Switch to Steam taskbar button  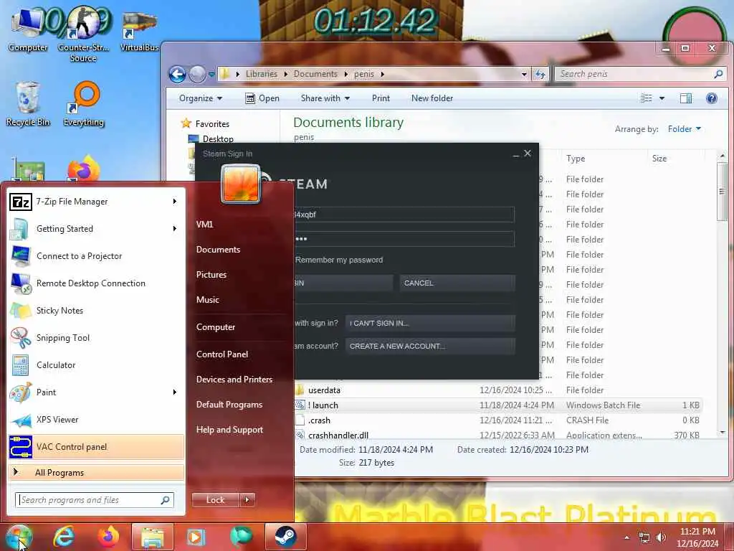(x=285, y=537)
